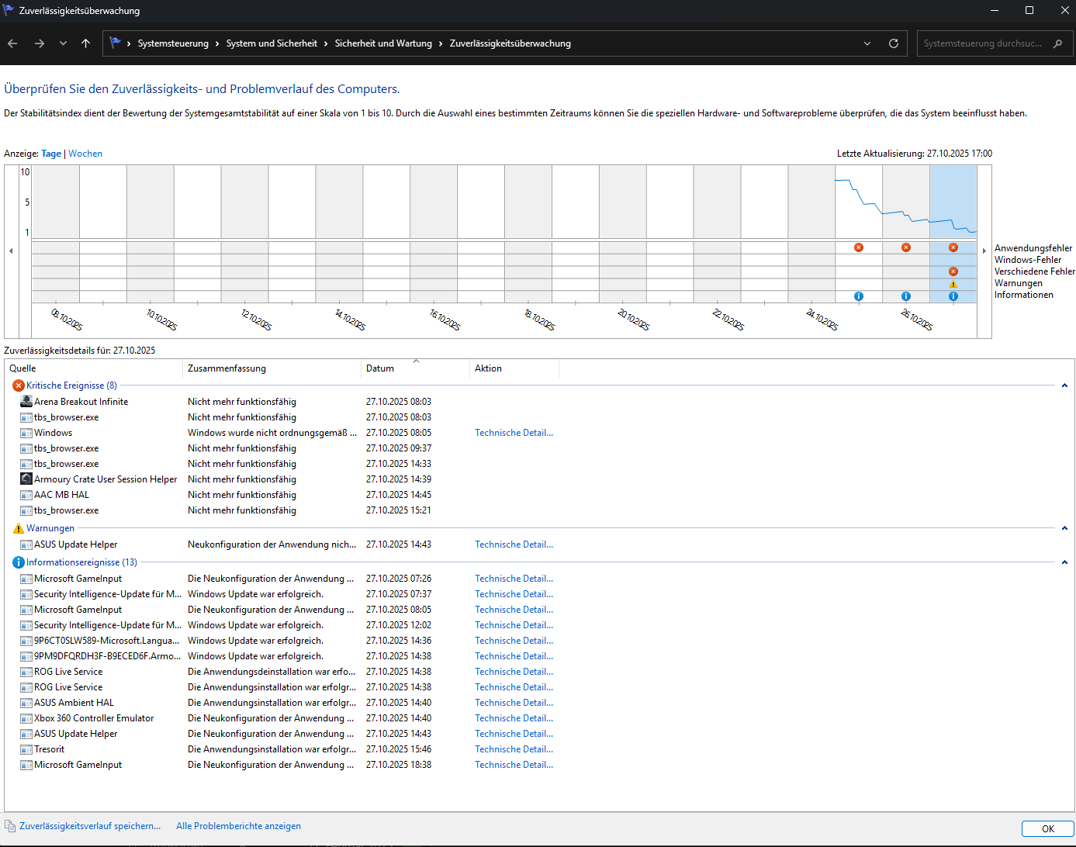Image resolution: width=1076 pixels, height=847 pixels.
Task: Go up one folder level arrow
Action: point(85,43)
